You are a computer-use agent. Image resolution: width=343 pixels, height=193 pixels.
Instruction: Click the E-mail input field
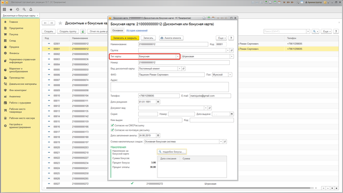[210, 96]
